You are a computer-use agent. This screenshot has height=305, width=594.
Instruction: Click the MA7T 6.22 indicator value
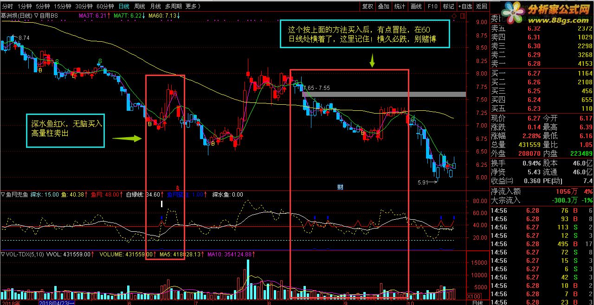pos(129,15)
